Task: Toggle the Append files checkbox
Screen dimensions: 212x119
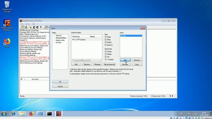Action: 106,45
